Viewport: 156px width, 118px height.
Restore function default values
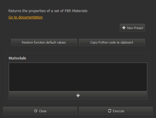point(44,42)
